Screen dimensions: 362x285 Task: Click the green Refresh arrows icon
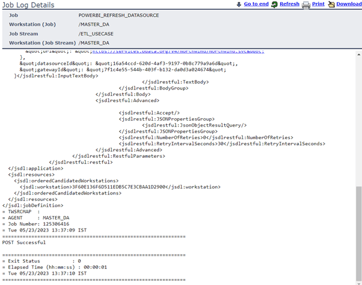coord(274,4)
